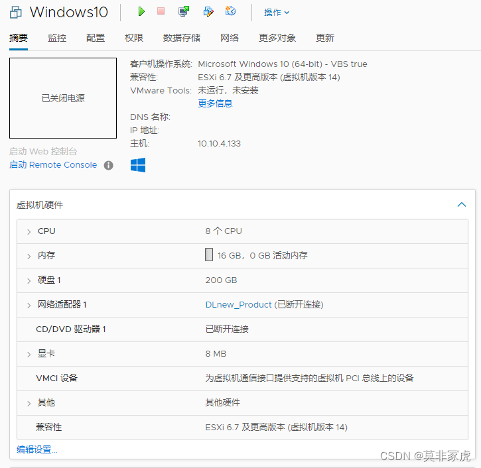Click the memory usage bar icon
Image resolution: width=481 pixels, height=468 pixels.
(x=209, y=255)
